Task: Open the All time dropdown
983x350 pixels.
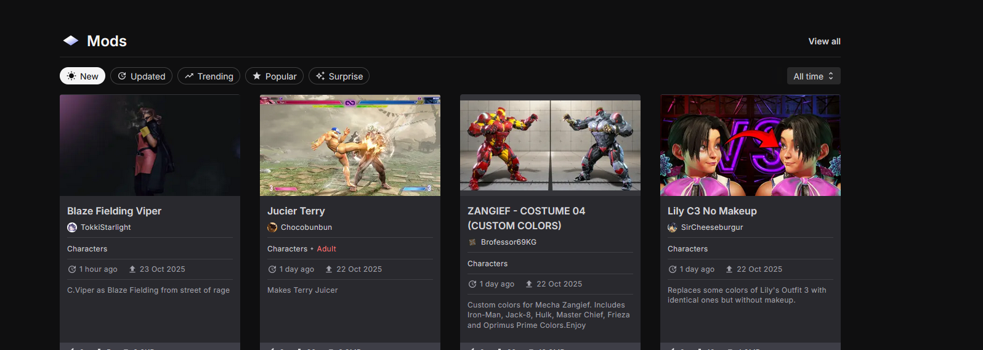Action: pyautogui.click(x=814, y=76)
